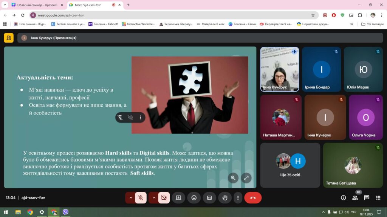Open the people list showing 83
This screenshot has height=217, width=387.
355,197
